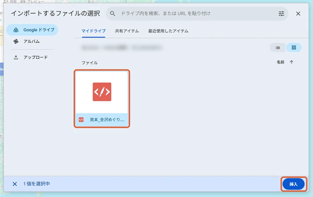This screenshot has width=313, height=197.
Task: Click small file type icon beside file name
Action: pyautogui.click(x=81, y=120)
